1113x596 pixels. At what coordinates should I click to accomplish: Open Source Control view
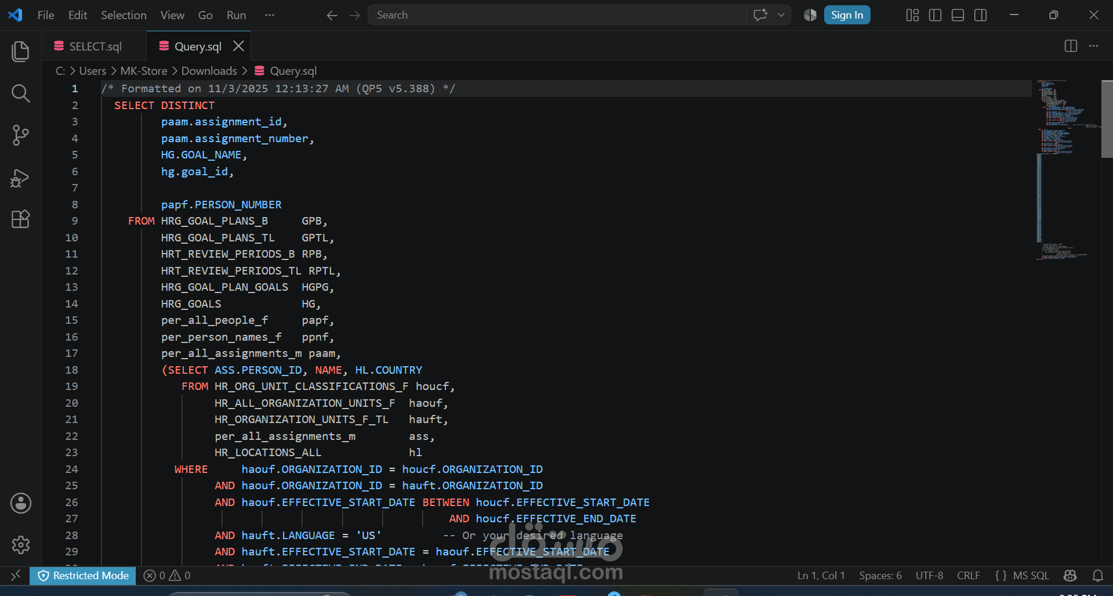tap(20, 135)
